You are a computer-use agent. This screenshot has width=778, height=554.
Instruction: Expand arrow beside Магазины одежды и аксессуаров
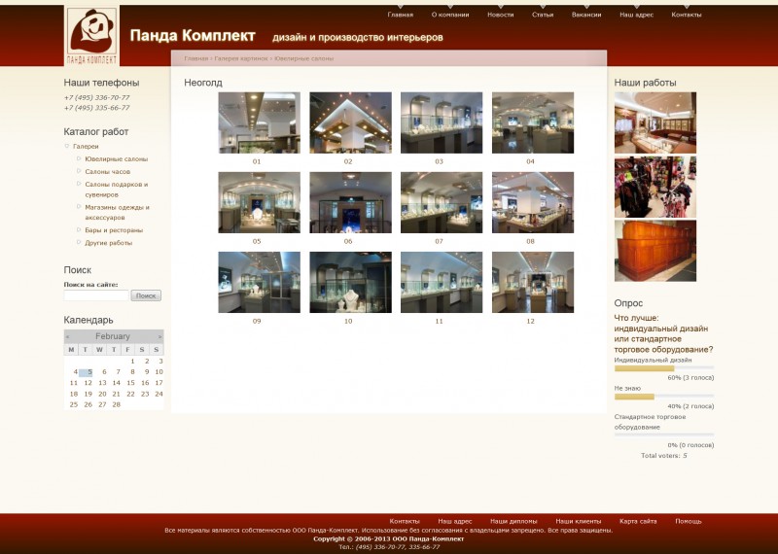point(79,207)
